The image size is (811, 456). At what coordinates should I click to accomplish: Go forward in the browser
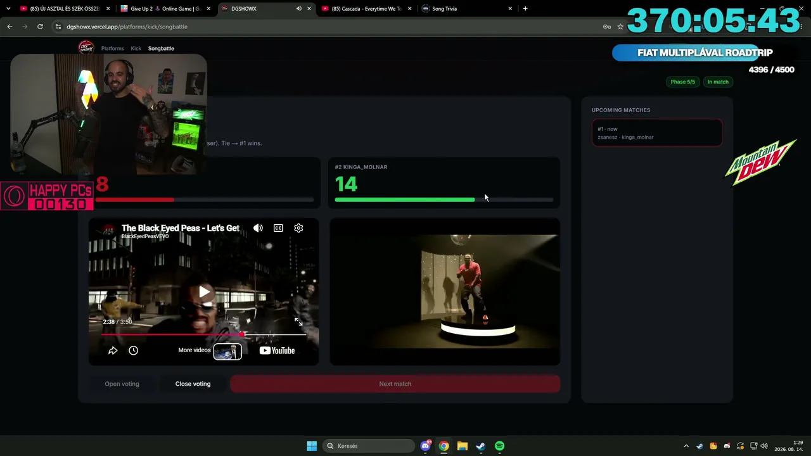click(x=25, y=27)
